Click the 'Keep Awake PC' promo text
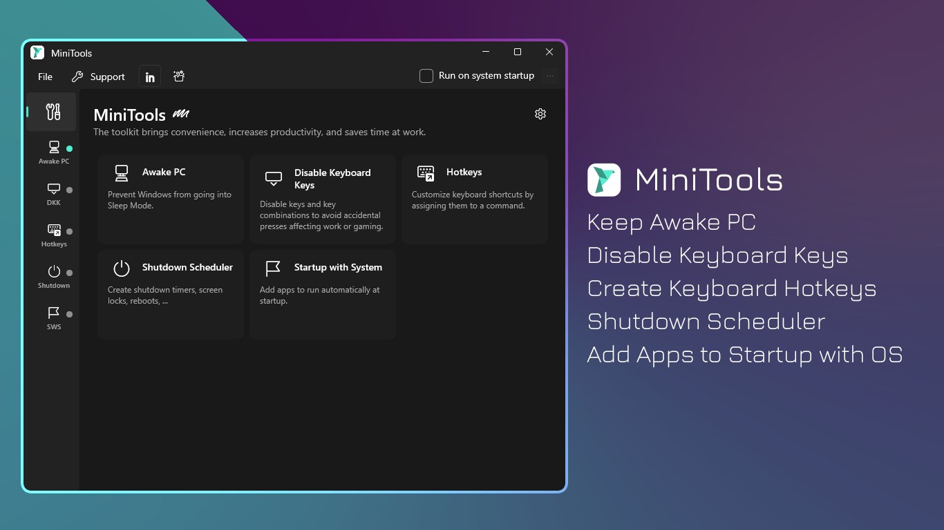This screenshot has height=530, width=944. click(671, 222)
